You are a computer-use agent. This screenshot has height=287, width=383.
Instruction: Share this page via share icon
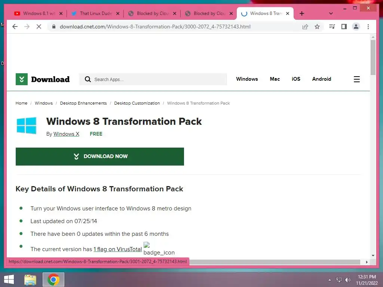pos(305,27)
